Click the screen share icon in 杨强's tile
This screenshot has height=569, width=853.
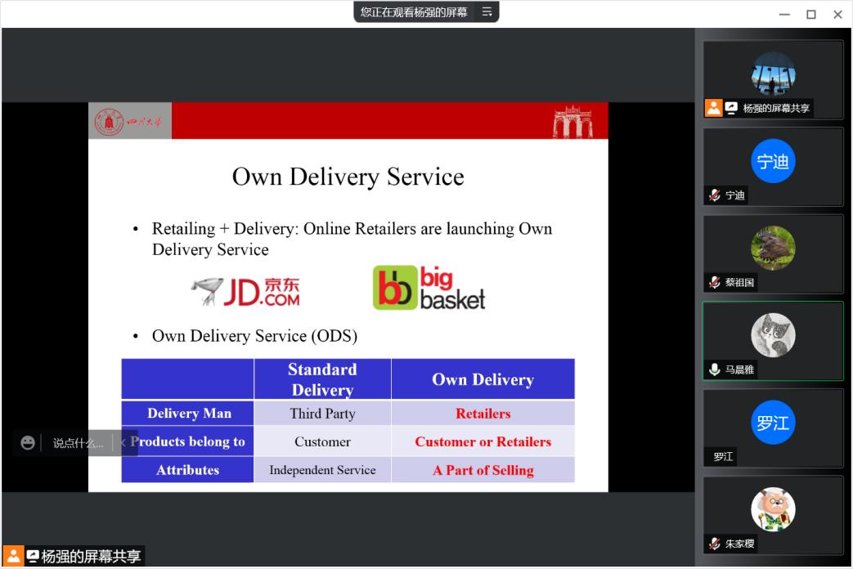[x=732, y=108]
